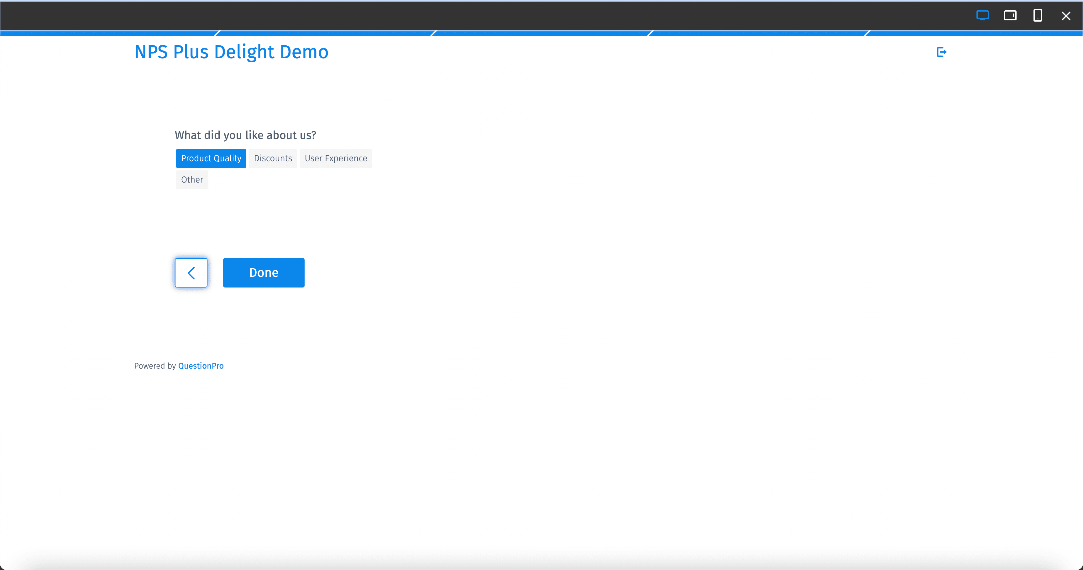The image size is (1083, 570).
Task: Click the middle progress bar segment
Action: (541, 34)
